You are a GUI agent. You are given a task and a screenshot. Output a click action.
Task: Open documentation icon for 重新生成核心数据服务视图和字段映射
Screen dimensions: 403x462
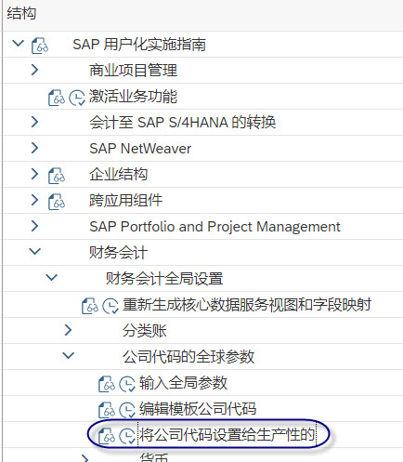(x=90, y=306)
